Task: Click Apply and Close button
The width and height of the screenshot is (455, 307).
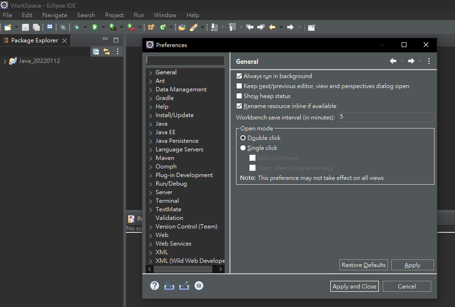Action: click(x=354, y=287)
